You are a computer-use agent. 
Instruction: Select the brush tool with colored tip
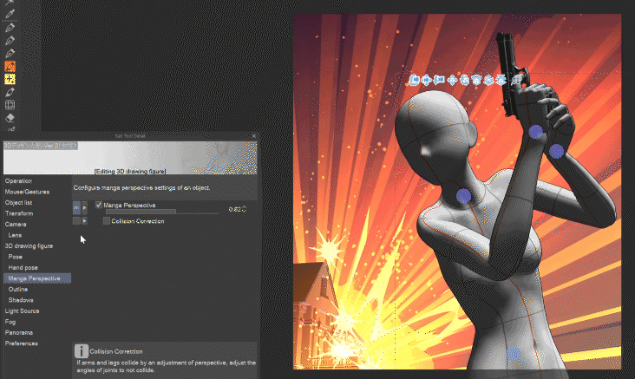point(10,54)
